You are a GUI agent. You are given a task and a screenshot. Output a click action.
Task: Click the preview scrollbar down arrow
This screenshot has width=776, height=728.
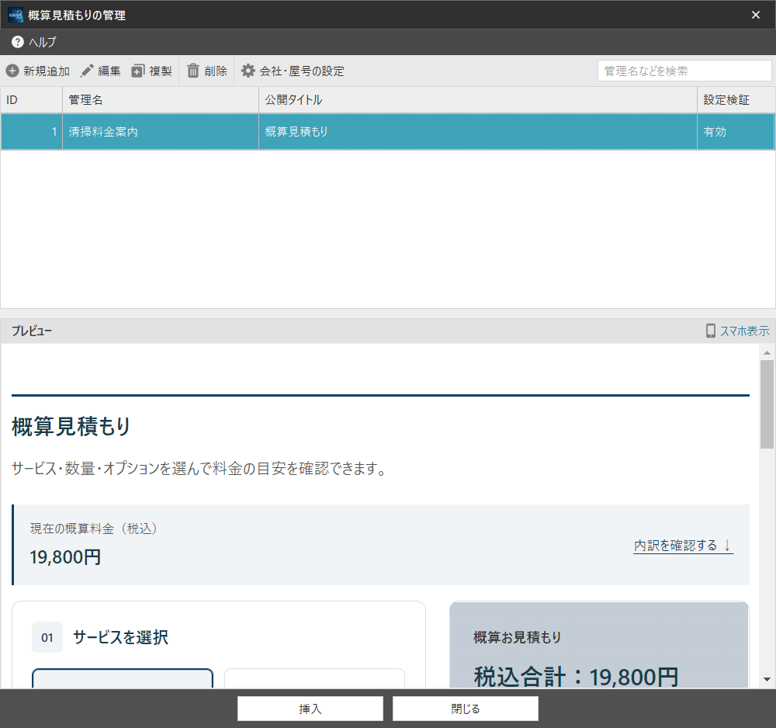click(767, 680)
